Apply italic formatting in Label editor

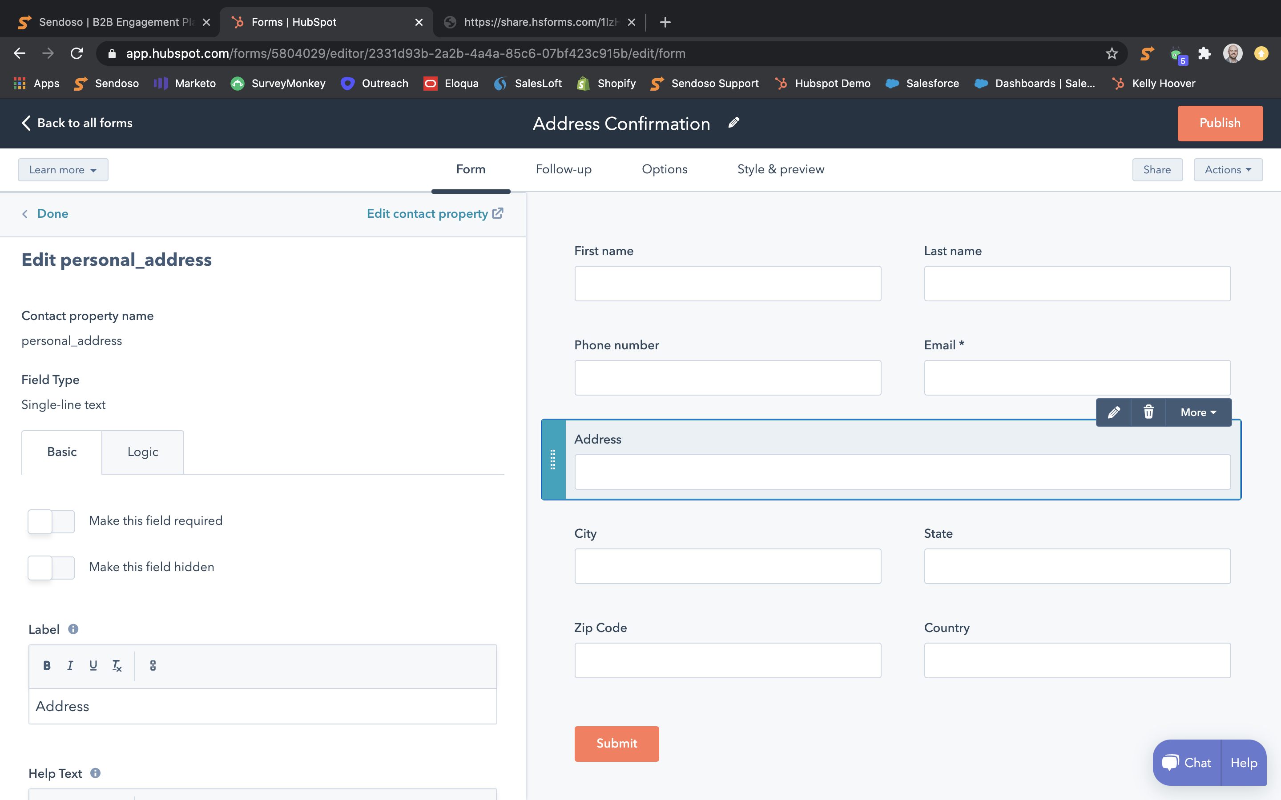click(x=70, y=666)
